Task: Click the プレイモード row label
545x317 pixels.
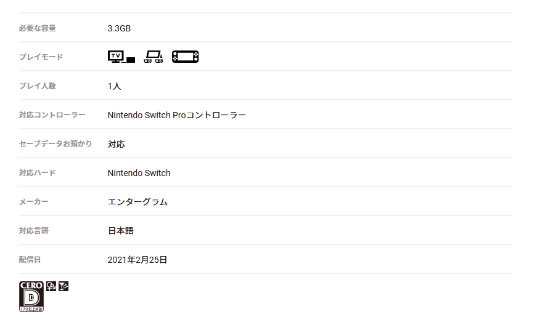Action: pos(41,57)
